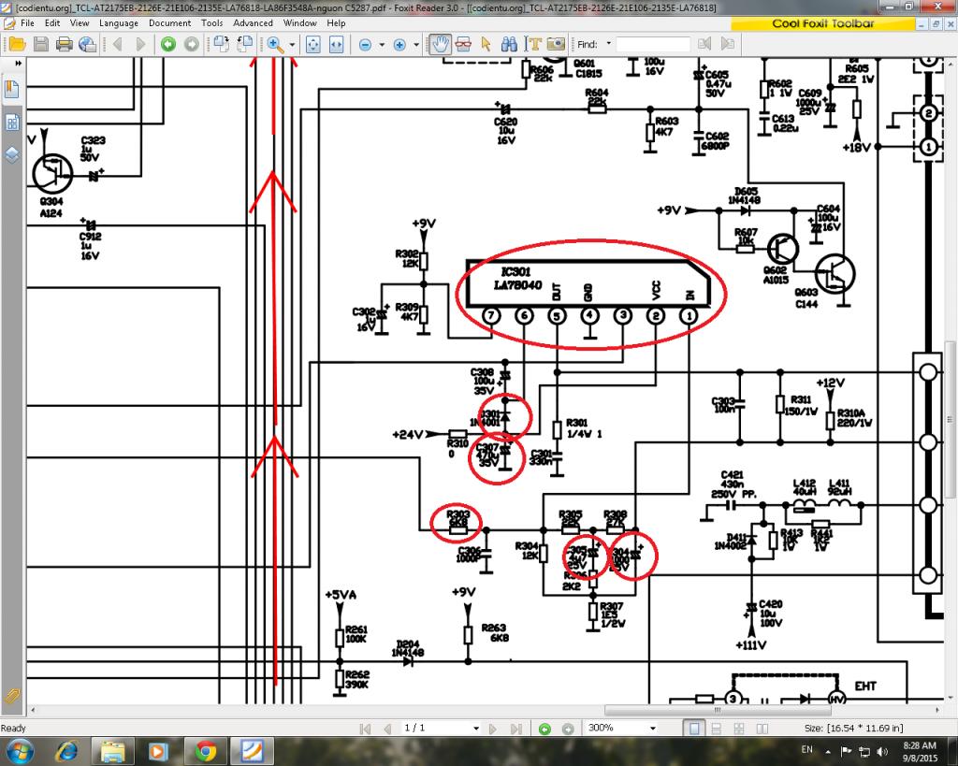Screen dimensions: 958x766
Task: Open the 300% zoom level dropdown
Action: pyautogui.click(x=652, y=728)
